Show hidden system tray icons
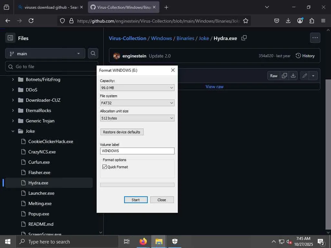331x248 pixels. point(273,242)
